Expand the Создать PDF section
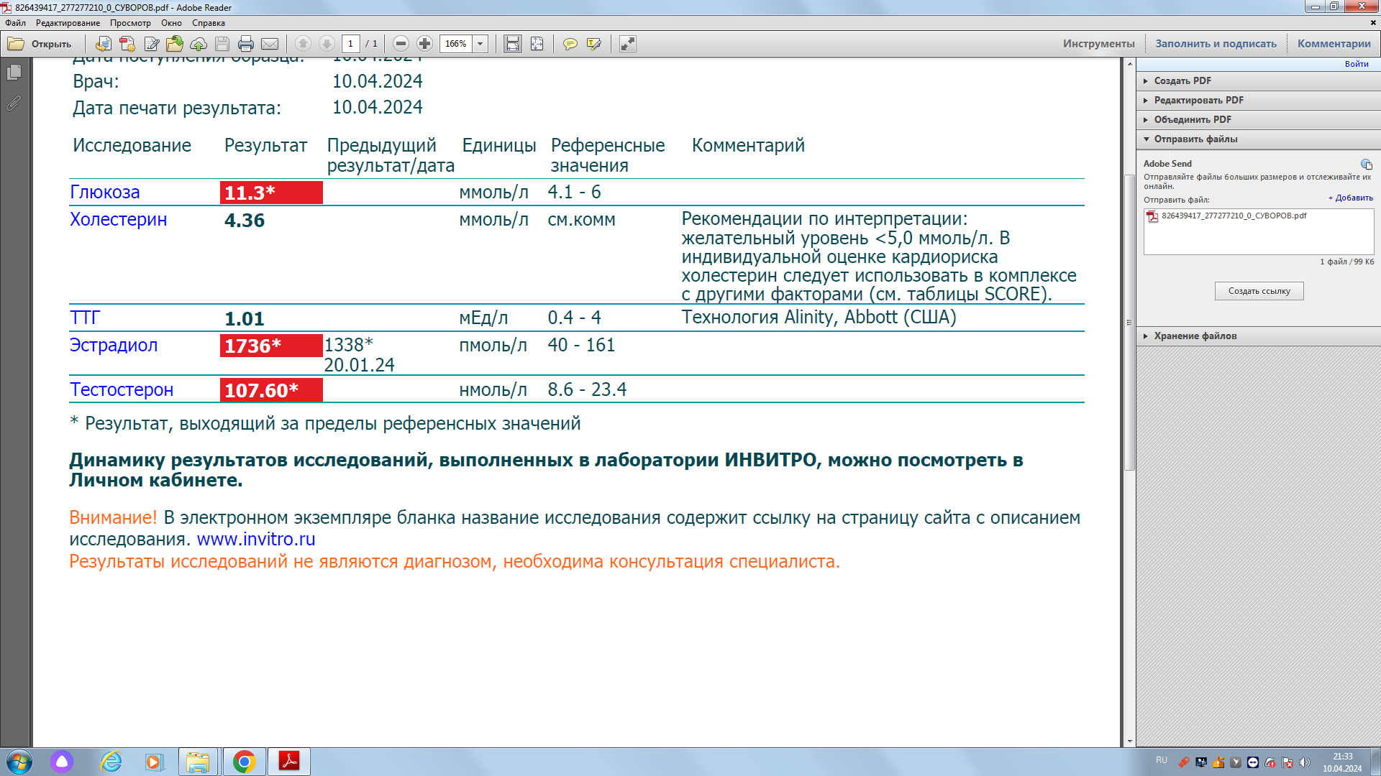The height and width of the screenshot is (776, 1381). [x=1182, y=80]
